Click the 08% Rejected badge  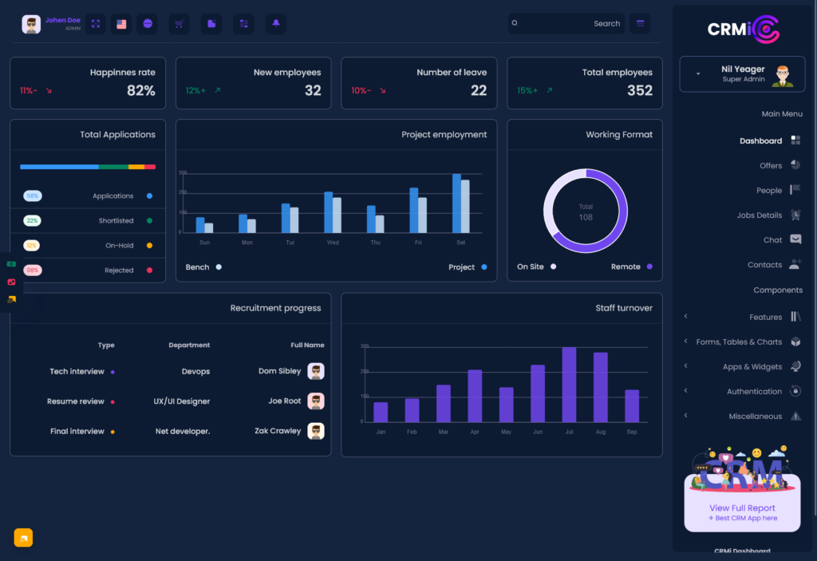tap(32, 270)
